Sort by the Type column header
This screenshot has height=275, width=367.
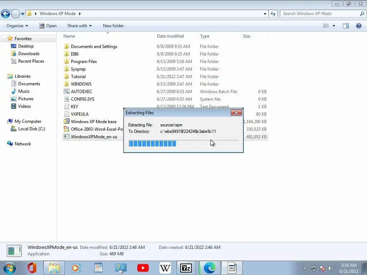coord(205,36)
